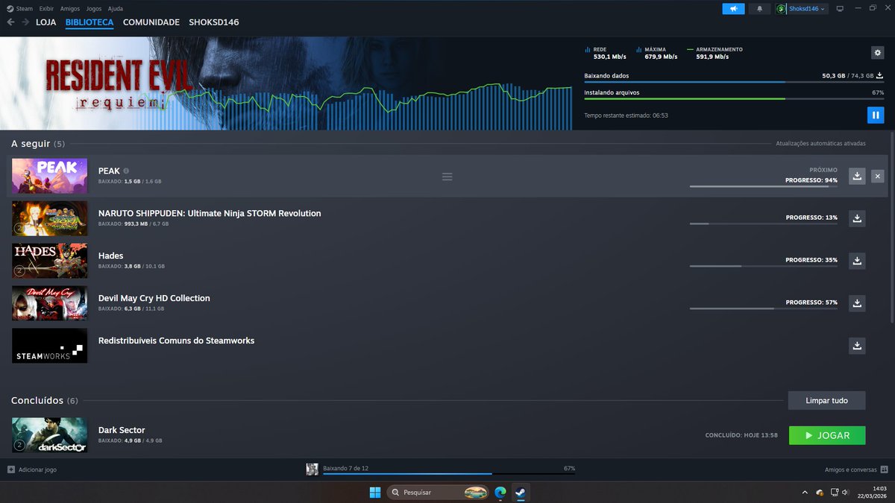Remove PEAK from the queue
Screen dimensions: 895x503
(x=878, y=176)
